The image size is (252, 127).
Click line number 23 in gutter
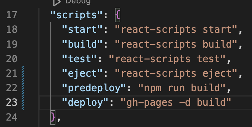point(11,103)
